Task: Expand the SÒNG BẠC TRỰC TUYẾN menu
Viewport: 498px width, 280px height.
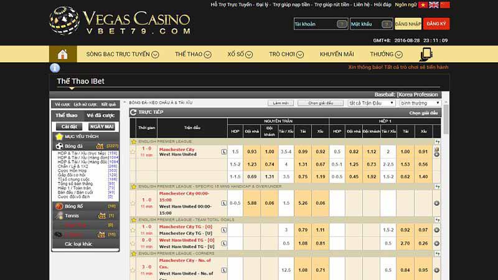Action: coord(122,54)
